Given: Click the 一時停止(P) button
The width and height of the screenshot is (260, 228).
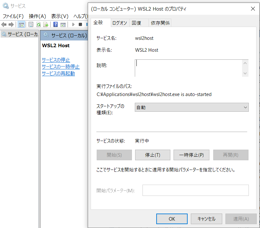Looking at the screenshot, I should tap(191, 155).
